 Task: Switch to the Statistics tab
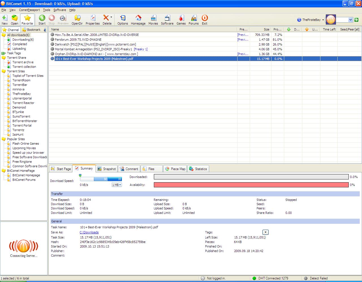pos(198,169)
